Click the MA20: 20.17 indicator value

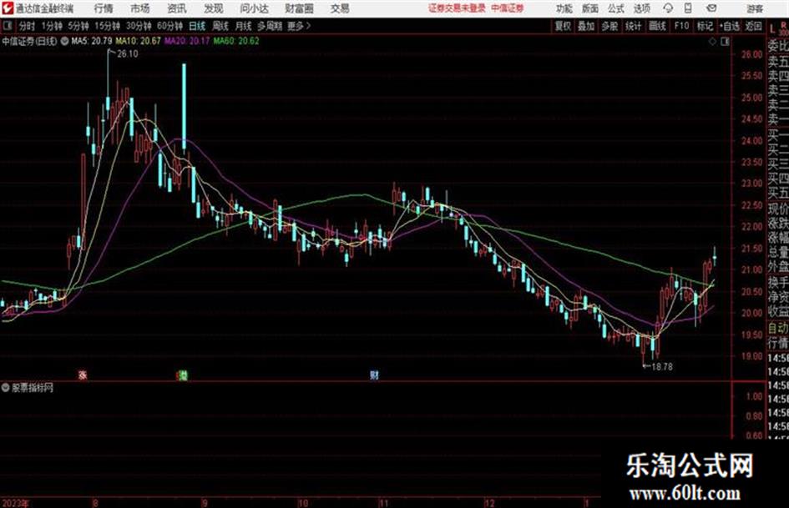pos(187,41)
